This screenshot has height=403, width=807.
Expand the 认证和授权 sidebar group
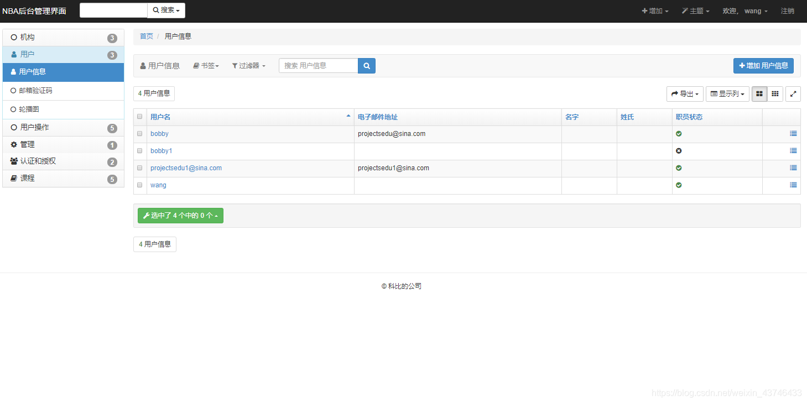click(63, 161)
